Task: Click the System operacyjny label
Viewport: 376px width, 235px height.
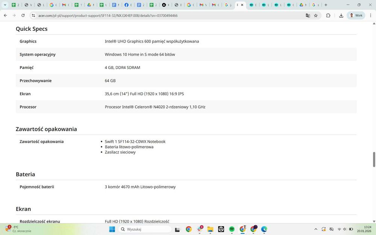Action: [x=38, y=55]
